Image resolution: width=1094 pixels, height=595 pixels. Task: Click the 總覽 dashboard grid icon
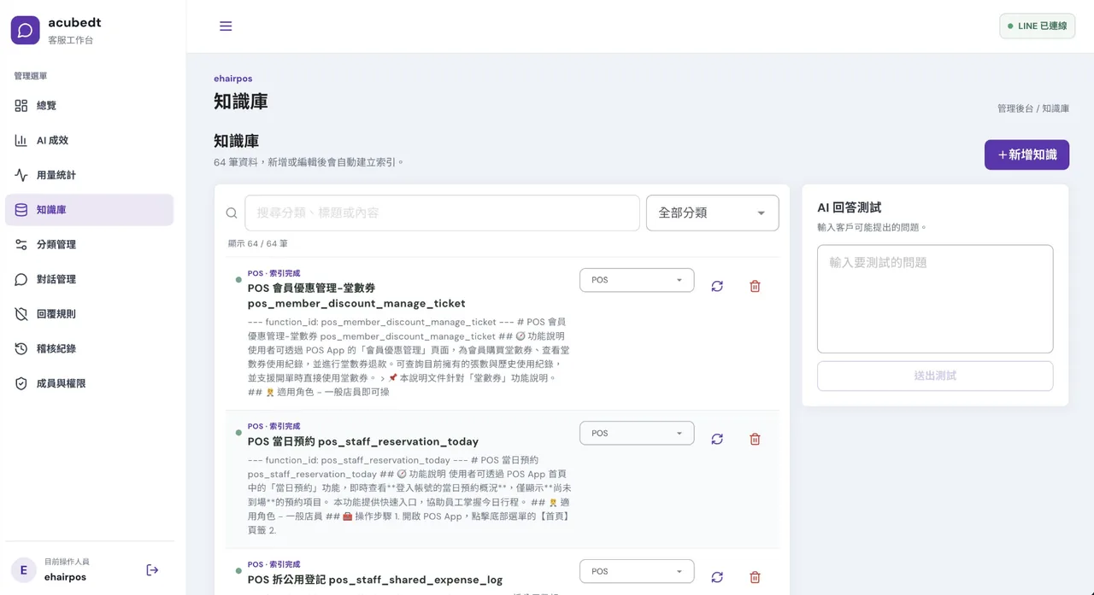(21, 106)
